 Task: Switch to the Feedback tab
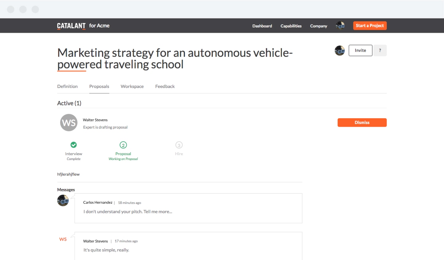point(165,86)
